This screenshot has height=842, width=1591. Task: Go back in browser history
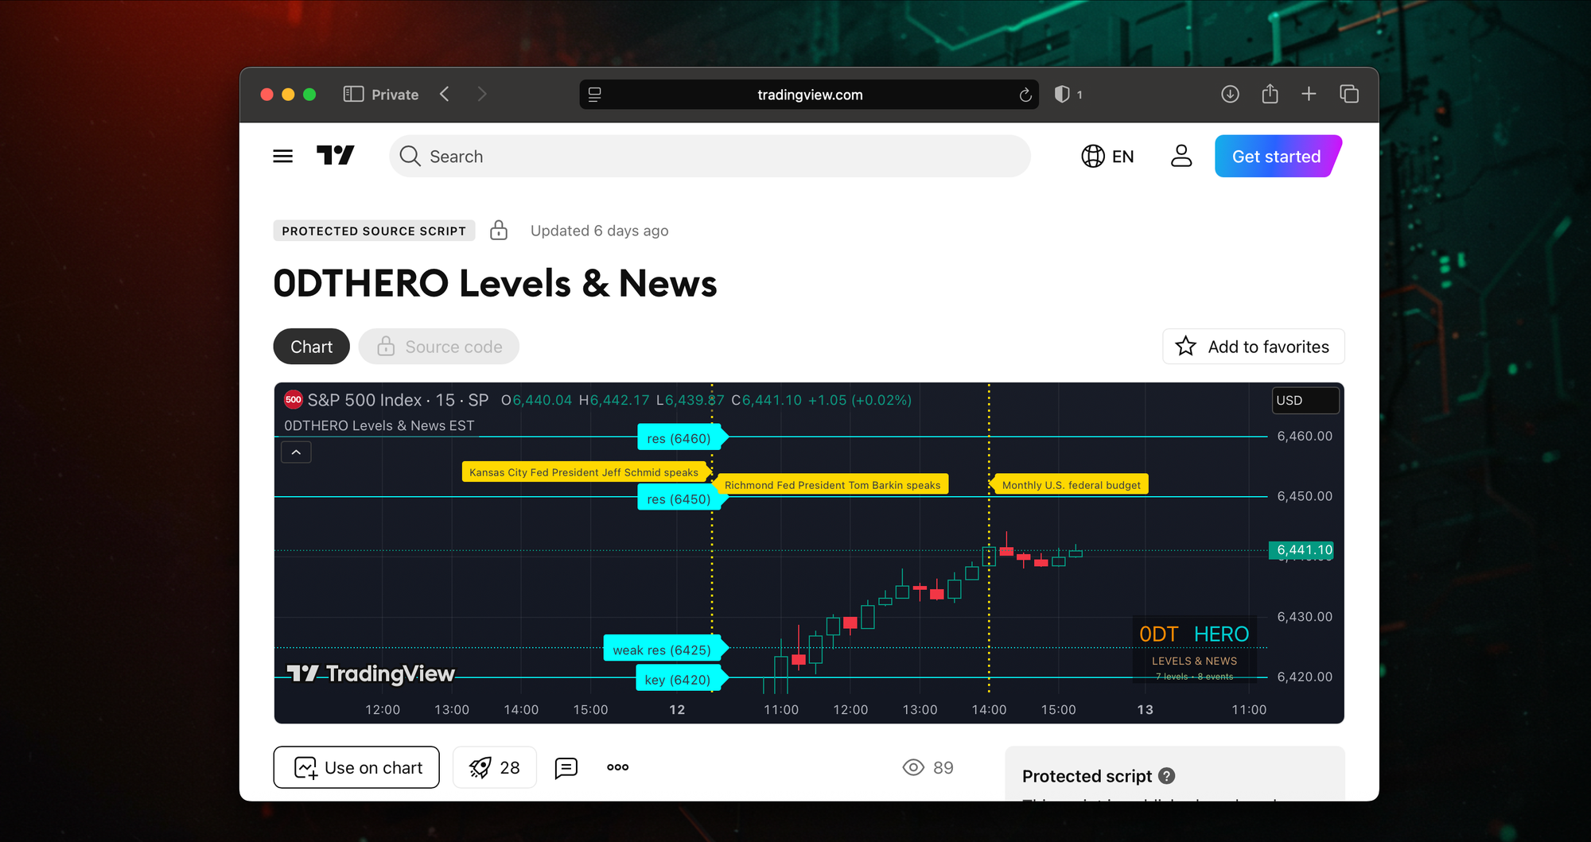[445, 94]
